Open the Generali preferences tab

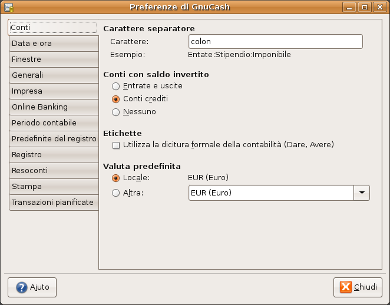[x=54, y=75]
